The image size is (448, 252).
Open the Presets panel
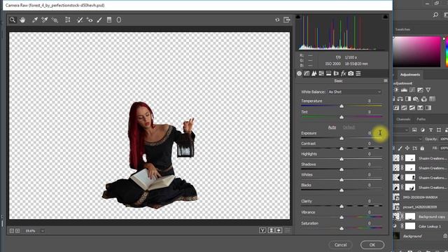coord(358,73)
